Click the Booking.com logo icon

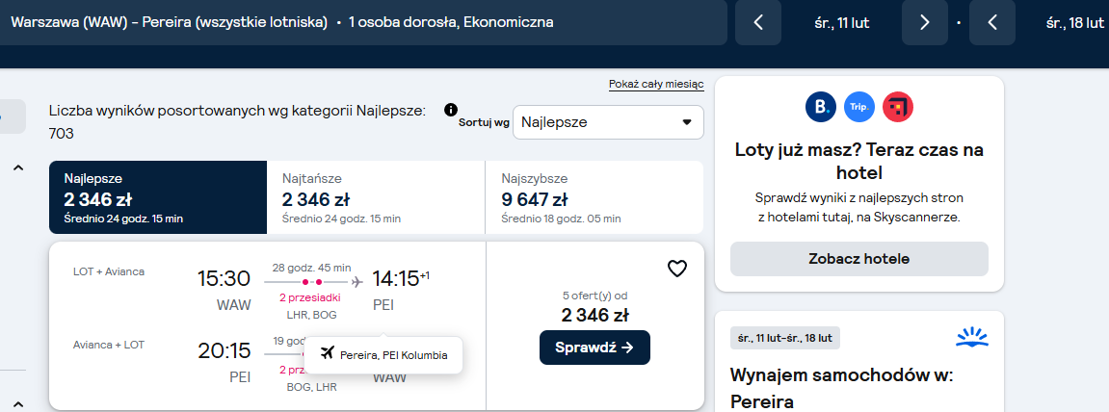821,108
